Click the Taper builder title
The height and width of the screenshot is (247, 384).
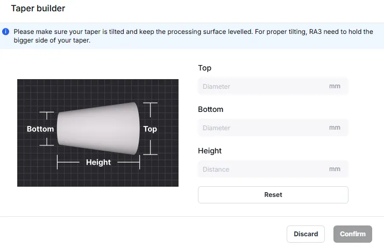(x=38, y=8)
